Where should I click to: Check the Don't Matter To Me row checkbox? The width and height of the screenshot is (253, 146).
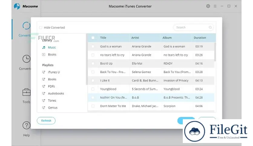pyautogui.click(x=93, y=106)
